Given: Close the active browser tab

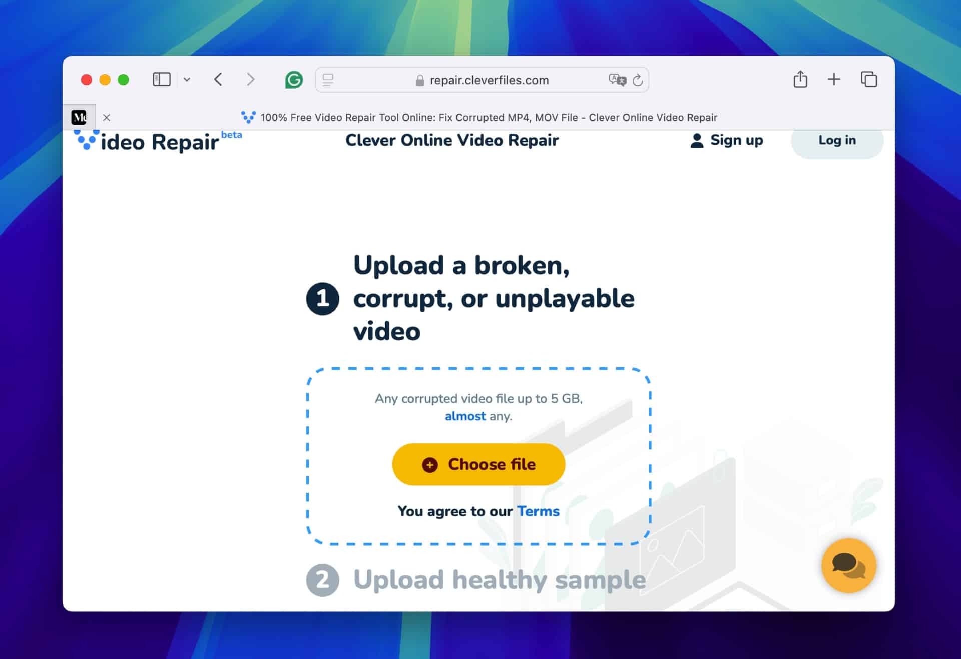Looking at the screenshot, I should click(106, 117).
